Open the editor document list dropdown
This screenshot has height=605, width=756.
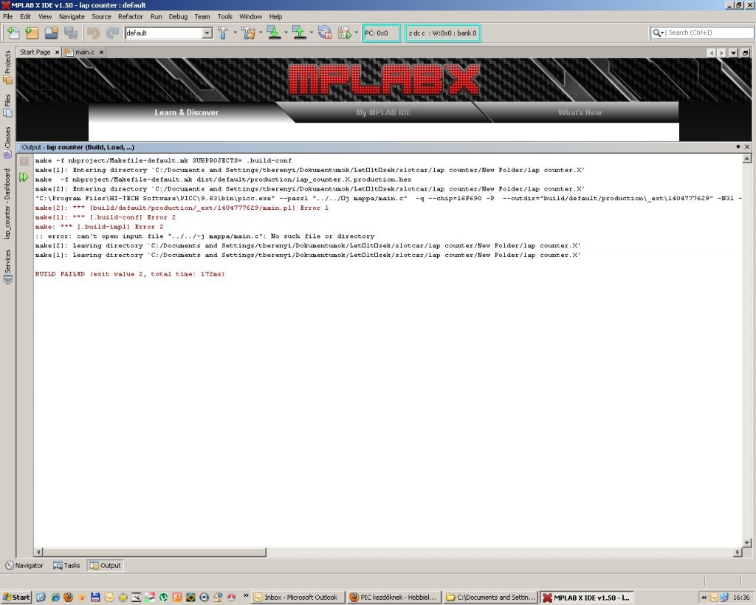733,52
